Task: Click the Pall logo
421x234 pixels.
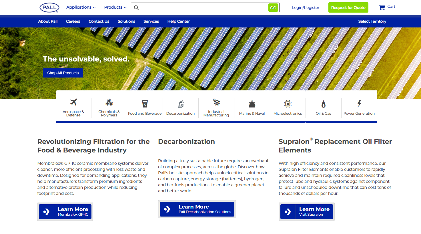Action: click(x=49, y=7)
